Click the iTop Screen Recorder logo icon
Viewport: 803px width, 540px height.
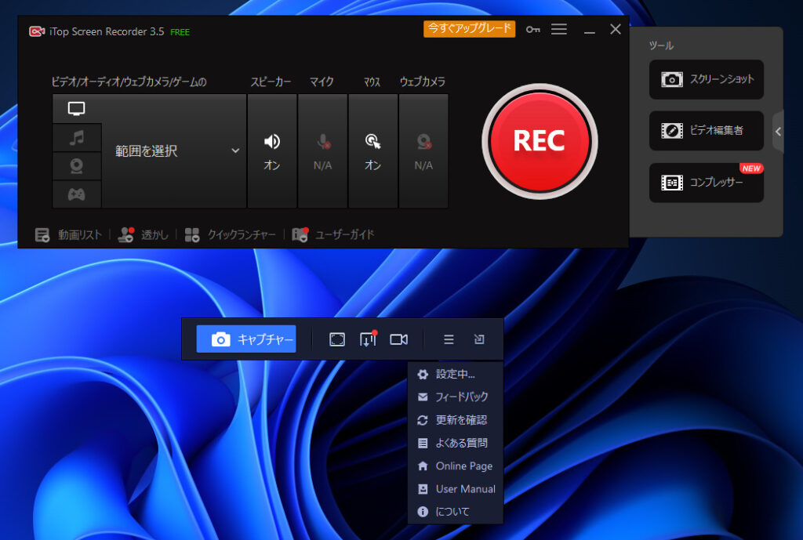tap(36, 31)
